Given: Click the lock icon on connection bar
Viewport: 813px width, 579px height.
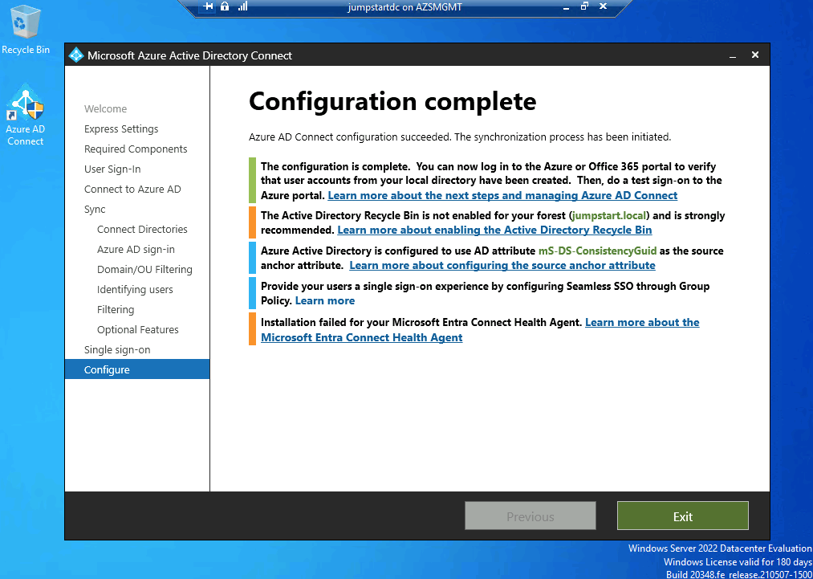Looking at the screenshot, I should tap(225, 6).
